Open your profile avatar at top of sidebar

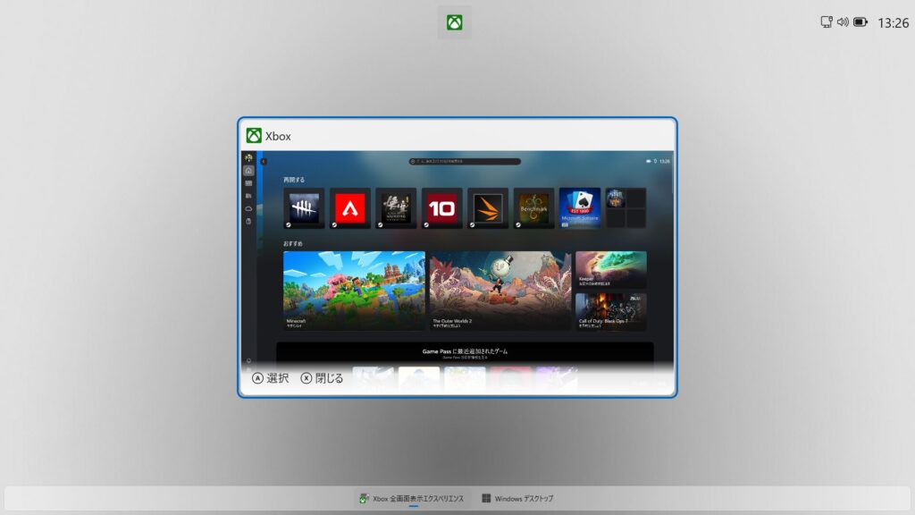pos(248,158)
